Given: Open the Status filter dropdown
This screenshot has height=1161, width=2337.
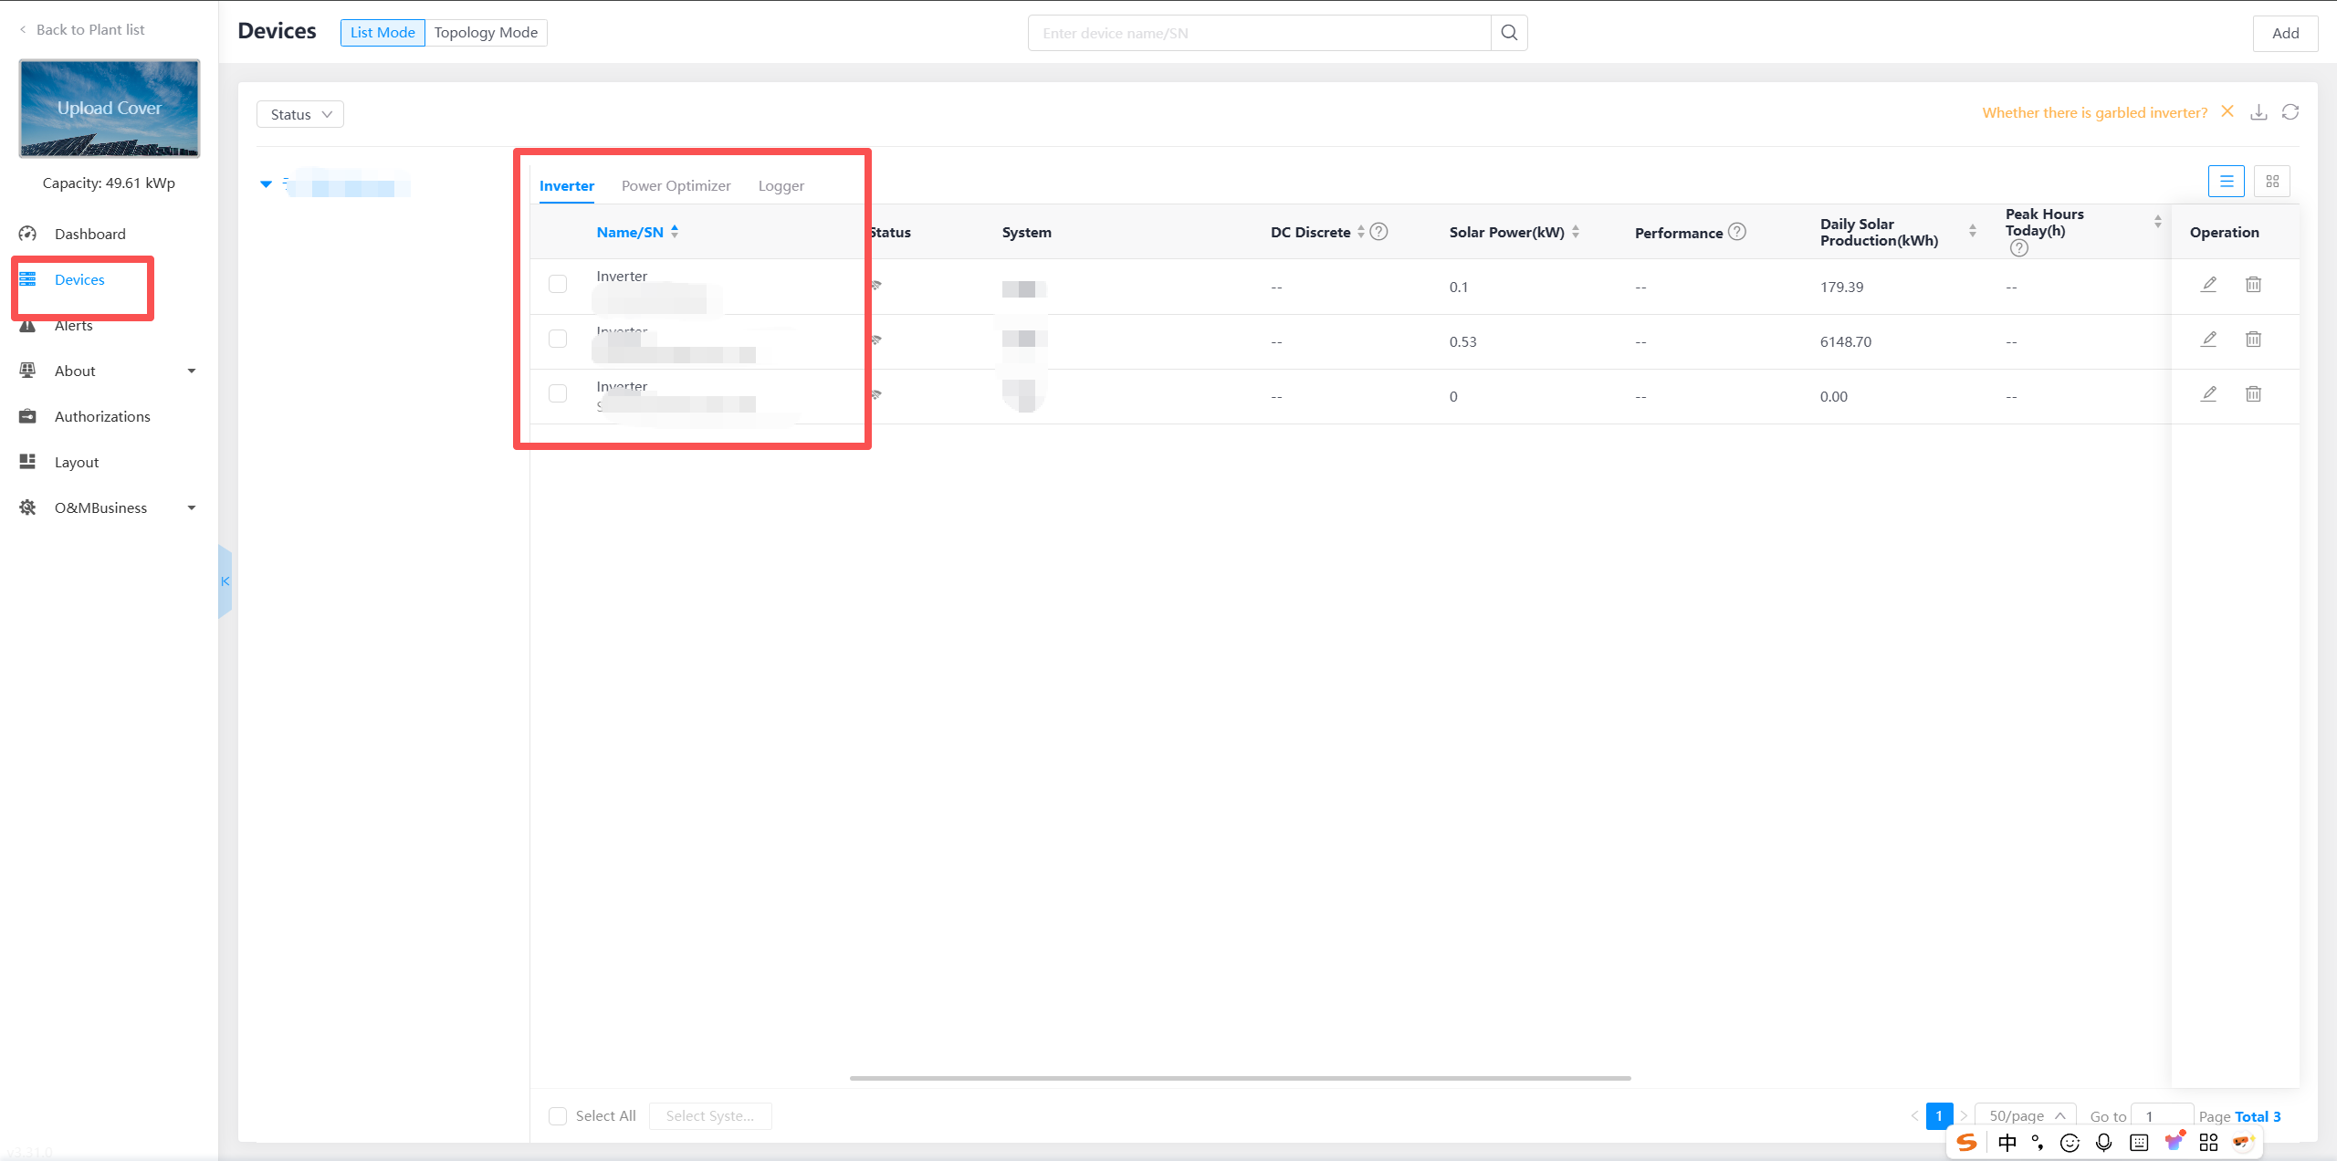Looking at the screenshot, I should point(300,114).
